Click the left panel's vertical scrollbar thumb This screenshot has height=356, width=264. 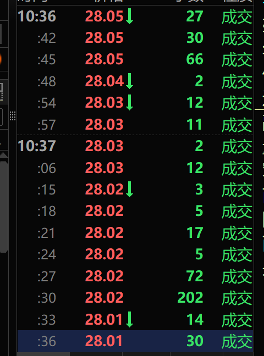[4, 205]
